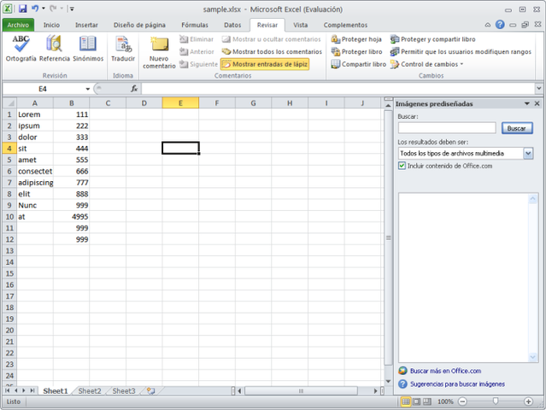
Task: Go to last sheet navigation arrow
Action: pyautogui.click(x=32, y=390)
